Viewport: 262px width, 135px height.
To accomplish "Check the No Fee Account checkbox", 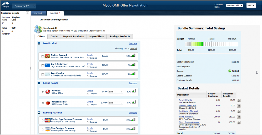I will 42,56.
